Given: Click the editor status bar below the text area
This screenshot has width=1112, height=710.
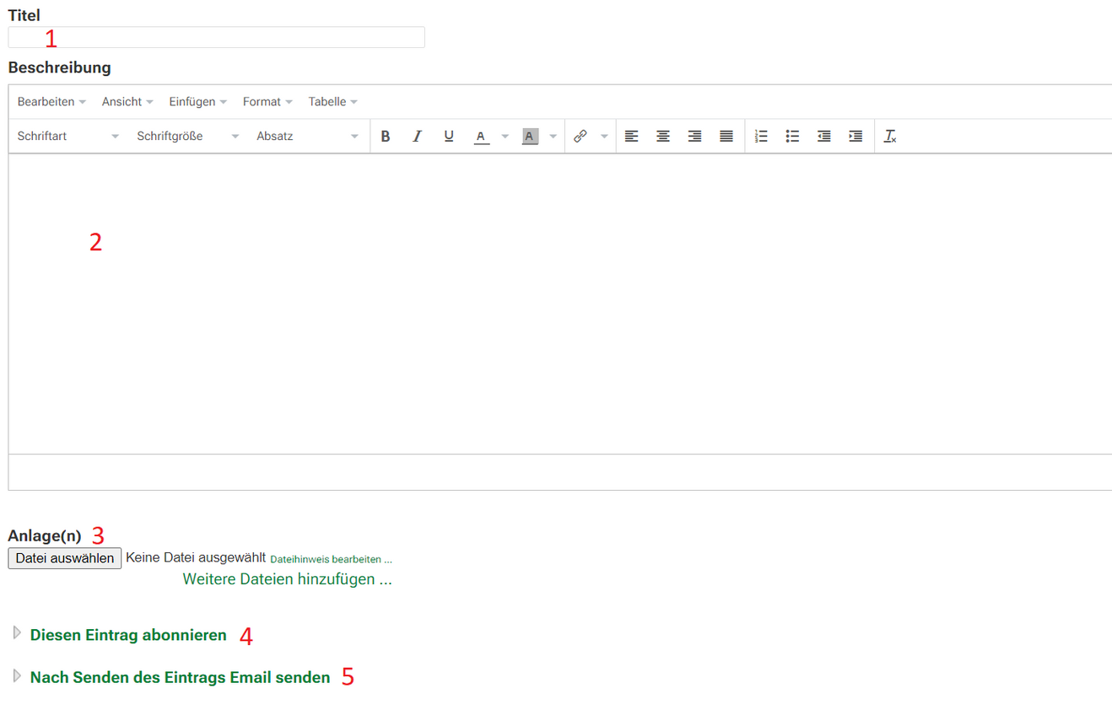Looking at the screenshot, I should (560, 472).
